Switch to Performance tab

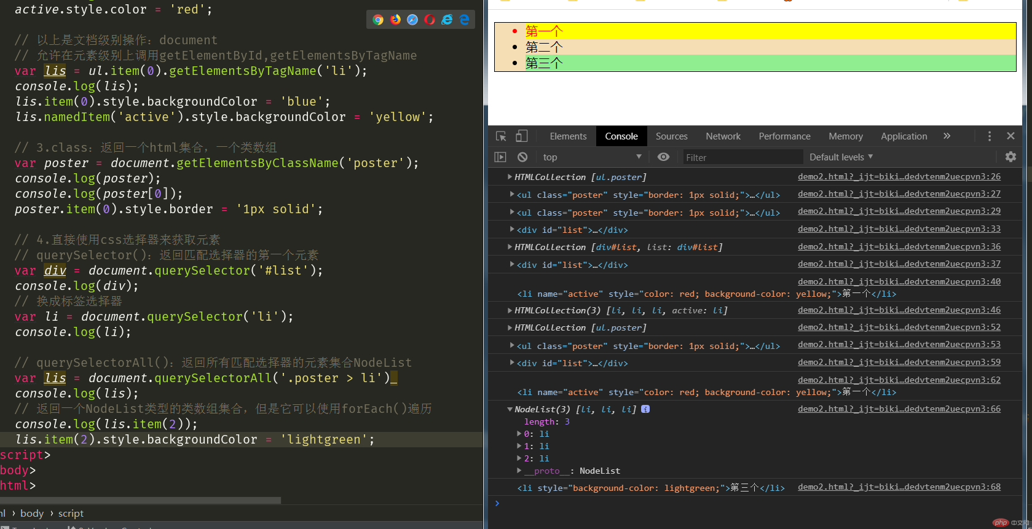tap(784, 136)
